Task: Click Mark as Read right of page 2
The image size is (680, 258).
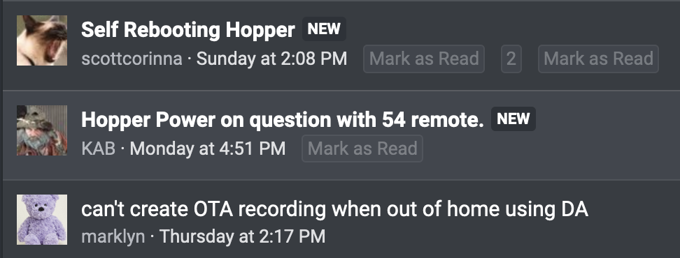Action: pos(598,59)
